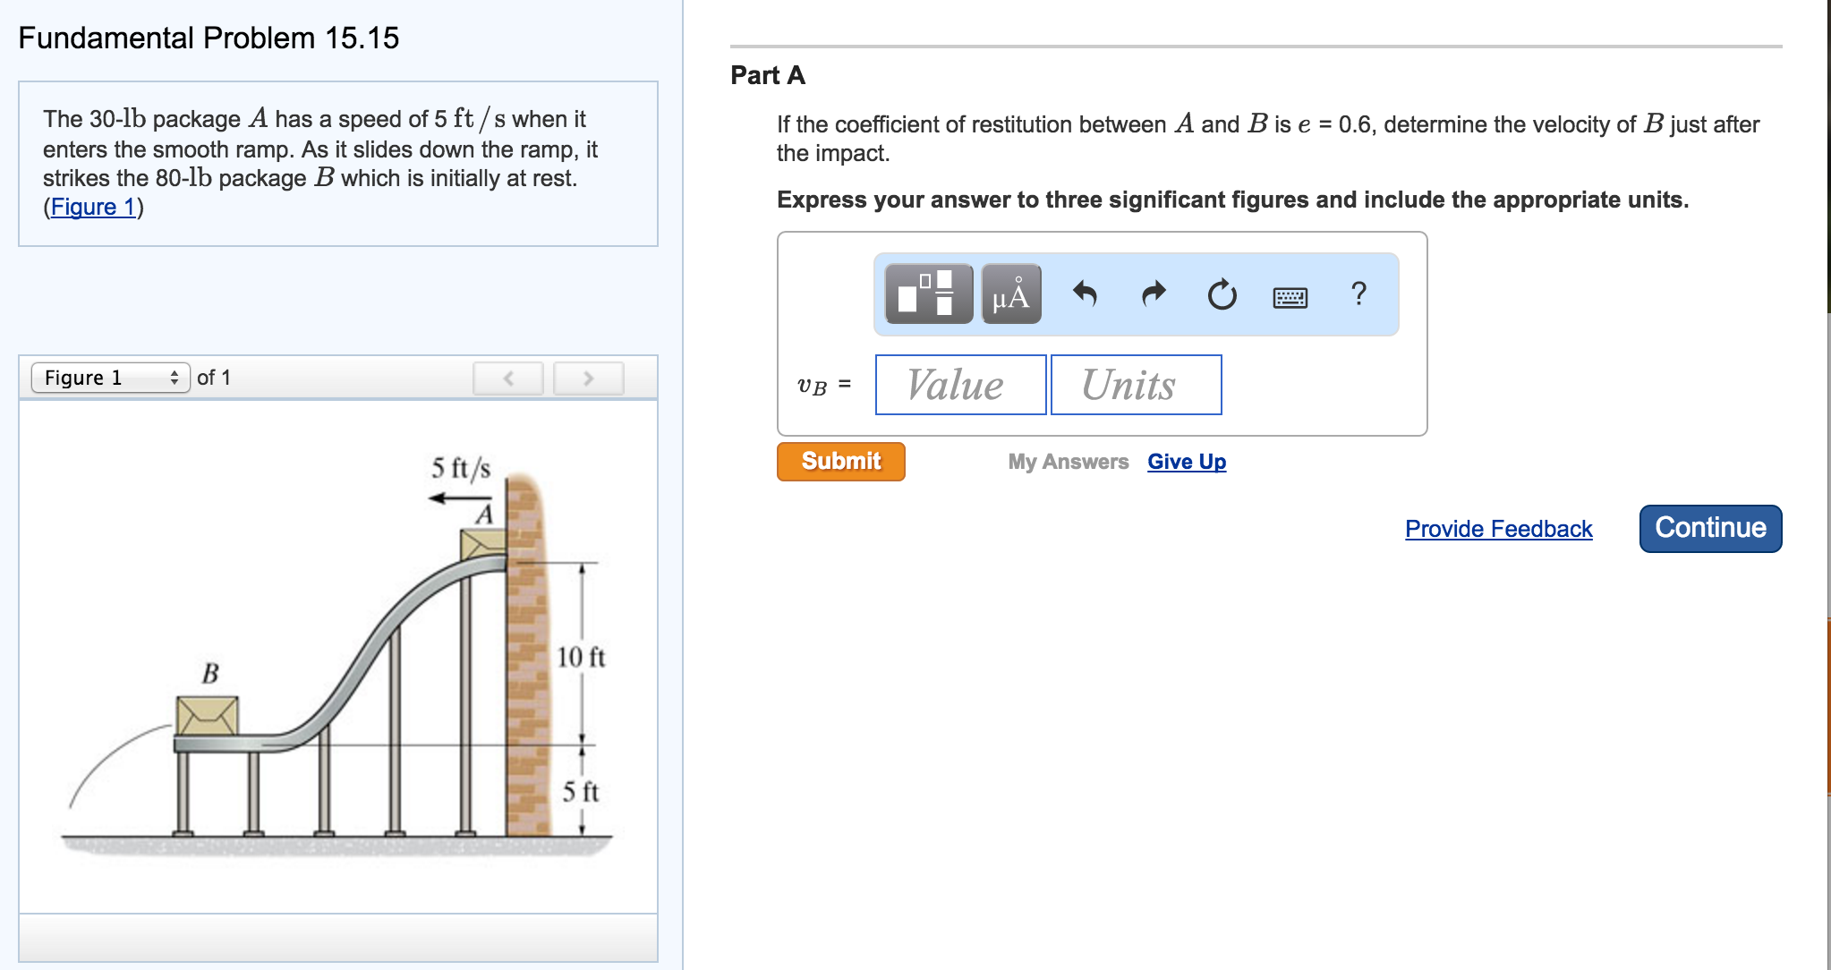Click the Units input field
1831x970 pixels.
pyautogui.click(x=1136, y=385)
